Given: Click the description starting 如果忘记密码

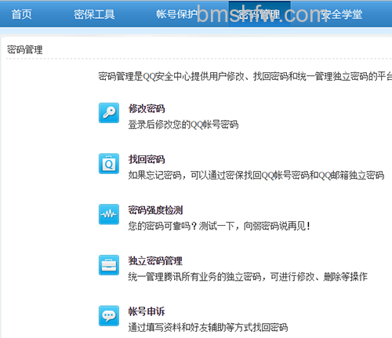Looking at the screenshot, I should tap(256, 175).
